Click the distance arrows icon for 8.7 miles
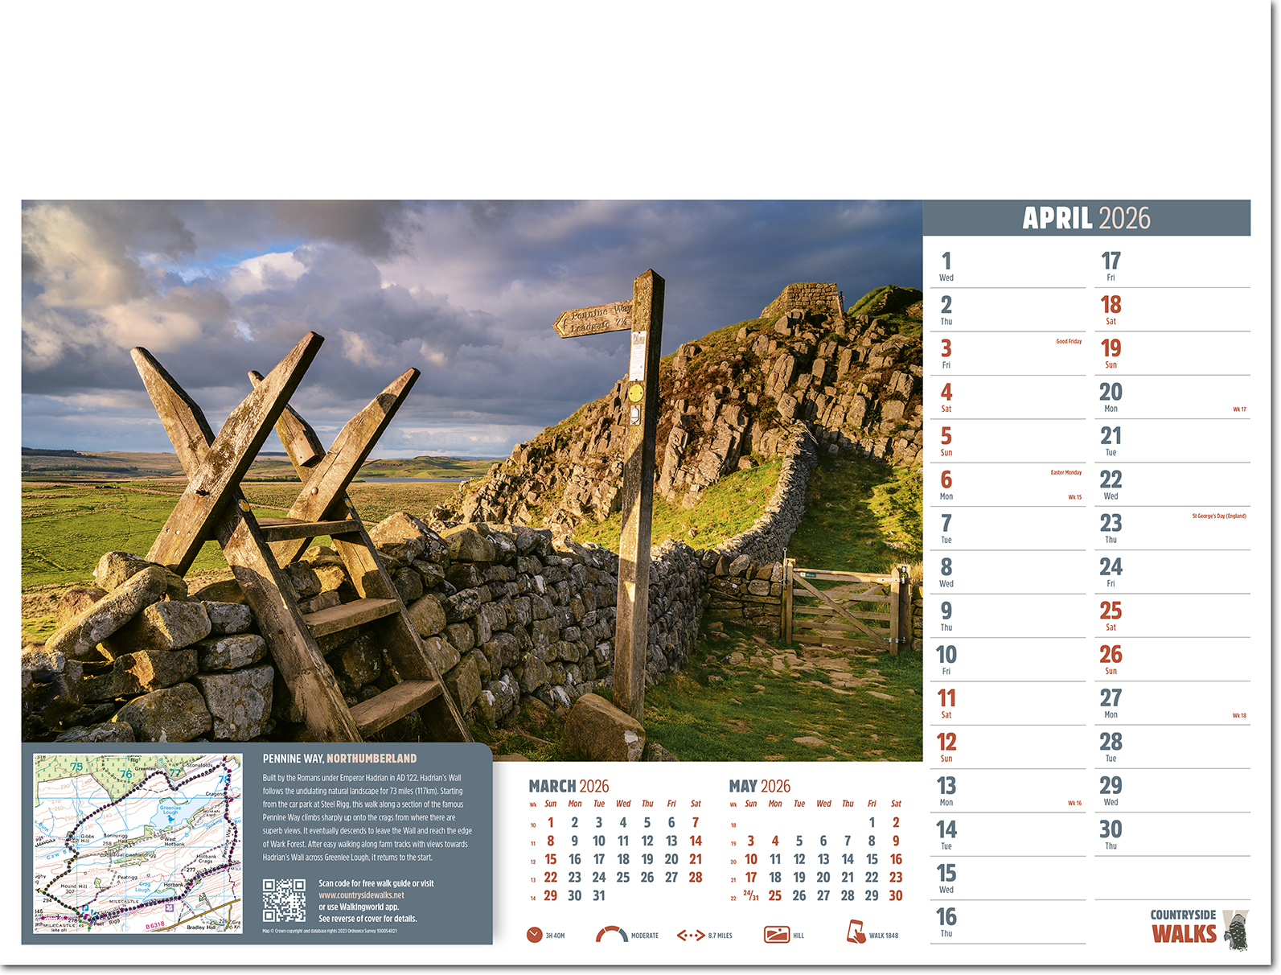Viewport: 1281px width, 975px height. 691,936
